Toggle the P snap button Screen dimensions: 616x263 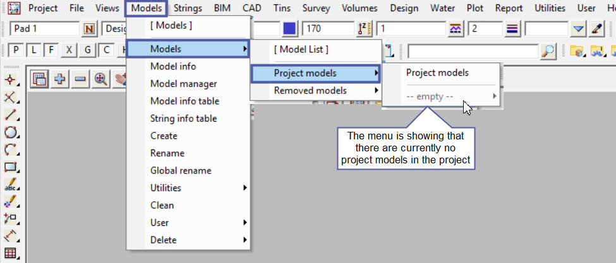click(x=16, y=51)
